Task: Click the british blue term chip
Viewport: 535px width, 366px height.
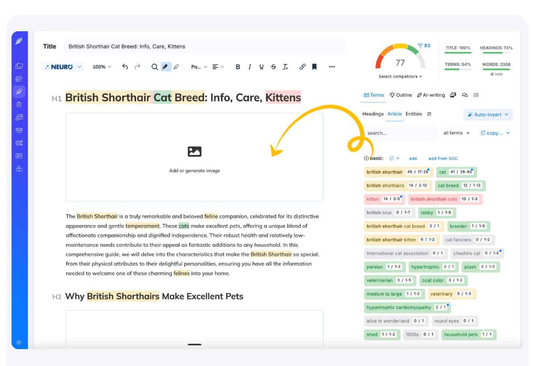Action: 389,213
